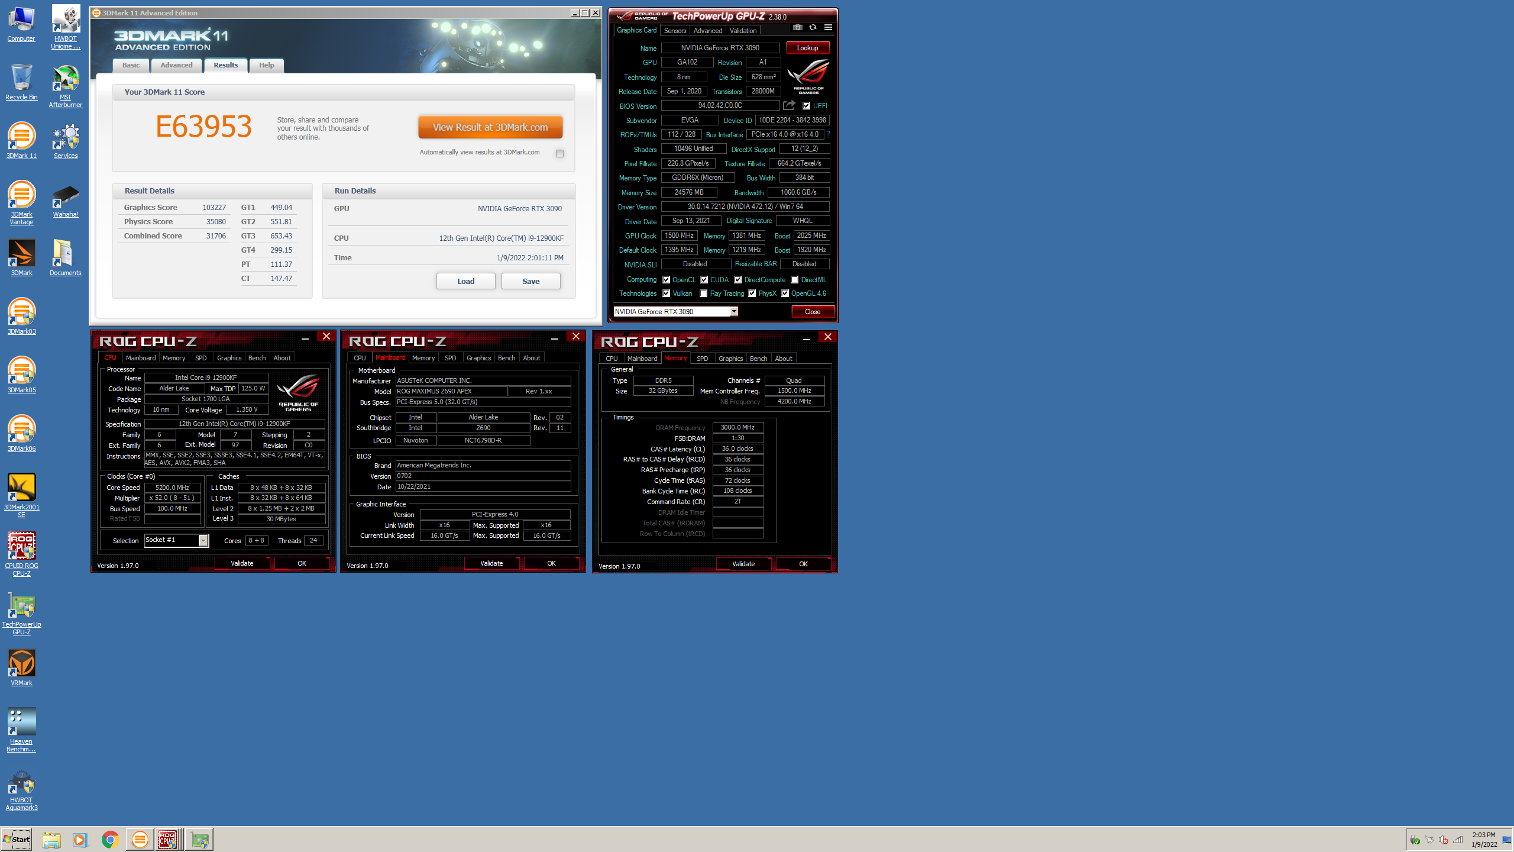Open Services desktop shortcut
The width and height of the screenshot is (1514, 852).
pos(66,140)
